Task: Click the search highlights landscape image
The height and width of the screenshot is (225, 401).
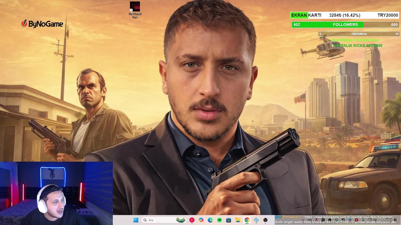Action: (x=181, y=220)
